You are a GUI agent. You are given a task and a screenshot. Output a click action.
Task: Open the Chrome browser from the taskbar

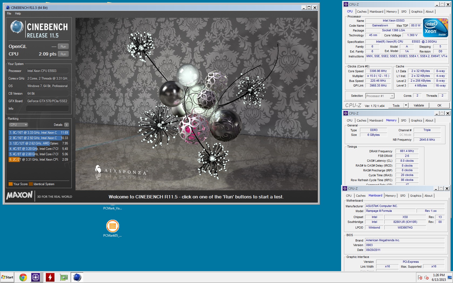[x=23, y=277]
